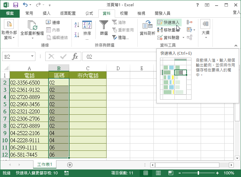Switch to the 常用 Home tab
241x177 pixels.
click(x=29, y=13)
